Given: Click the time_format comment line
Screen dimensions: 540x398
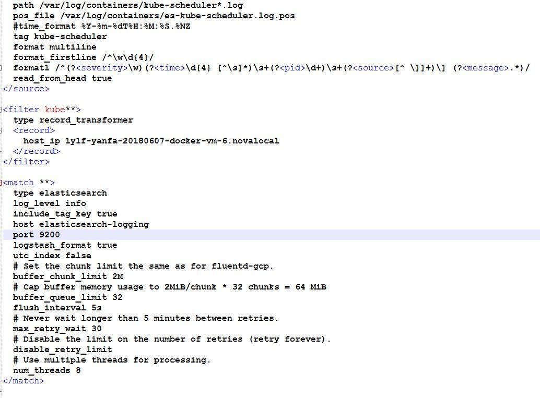Looking at the screenshot, I should tap(102, 26).
